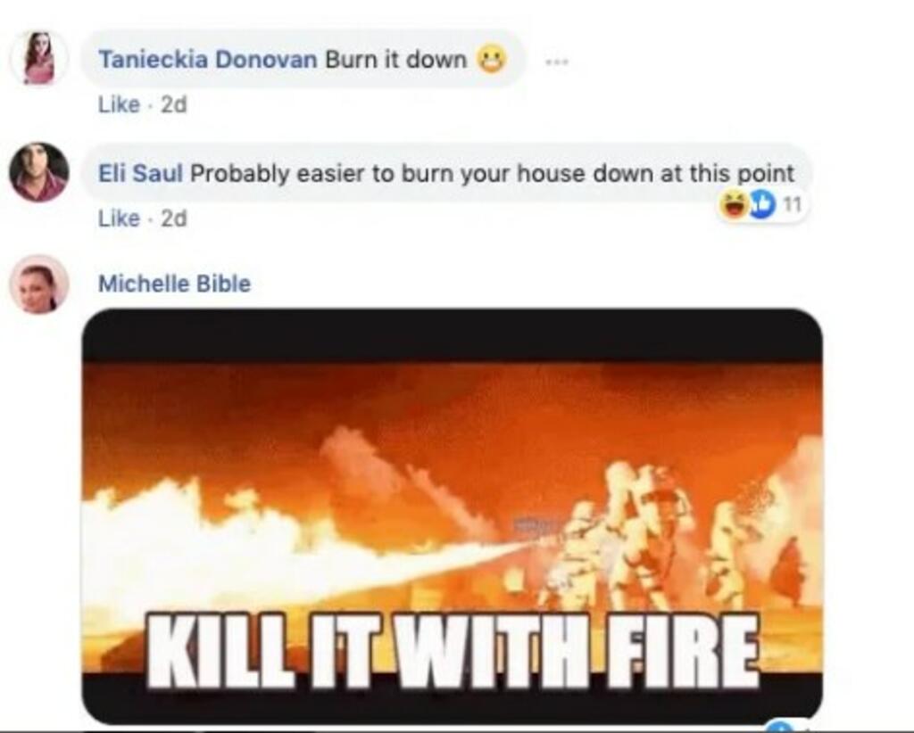This screenshot has height=733, width=914.
Task: Open Tanieckia Donovan's name link
Action: pos(207,60)
